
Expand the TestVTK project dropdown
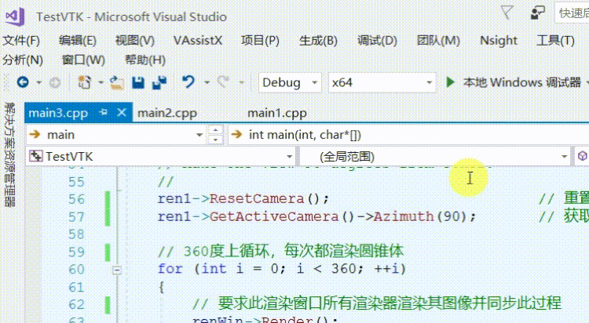290,157
